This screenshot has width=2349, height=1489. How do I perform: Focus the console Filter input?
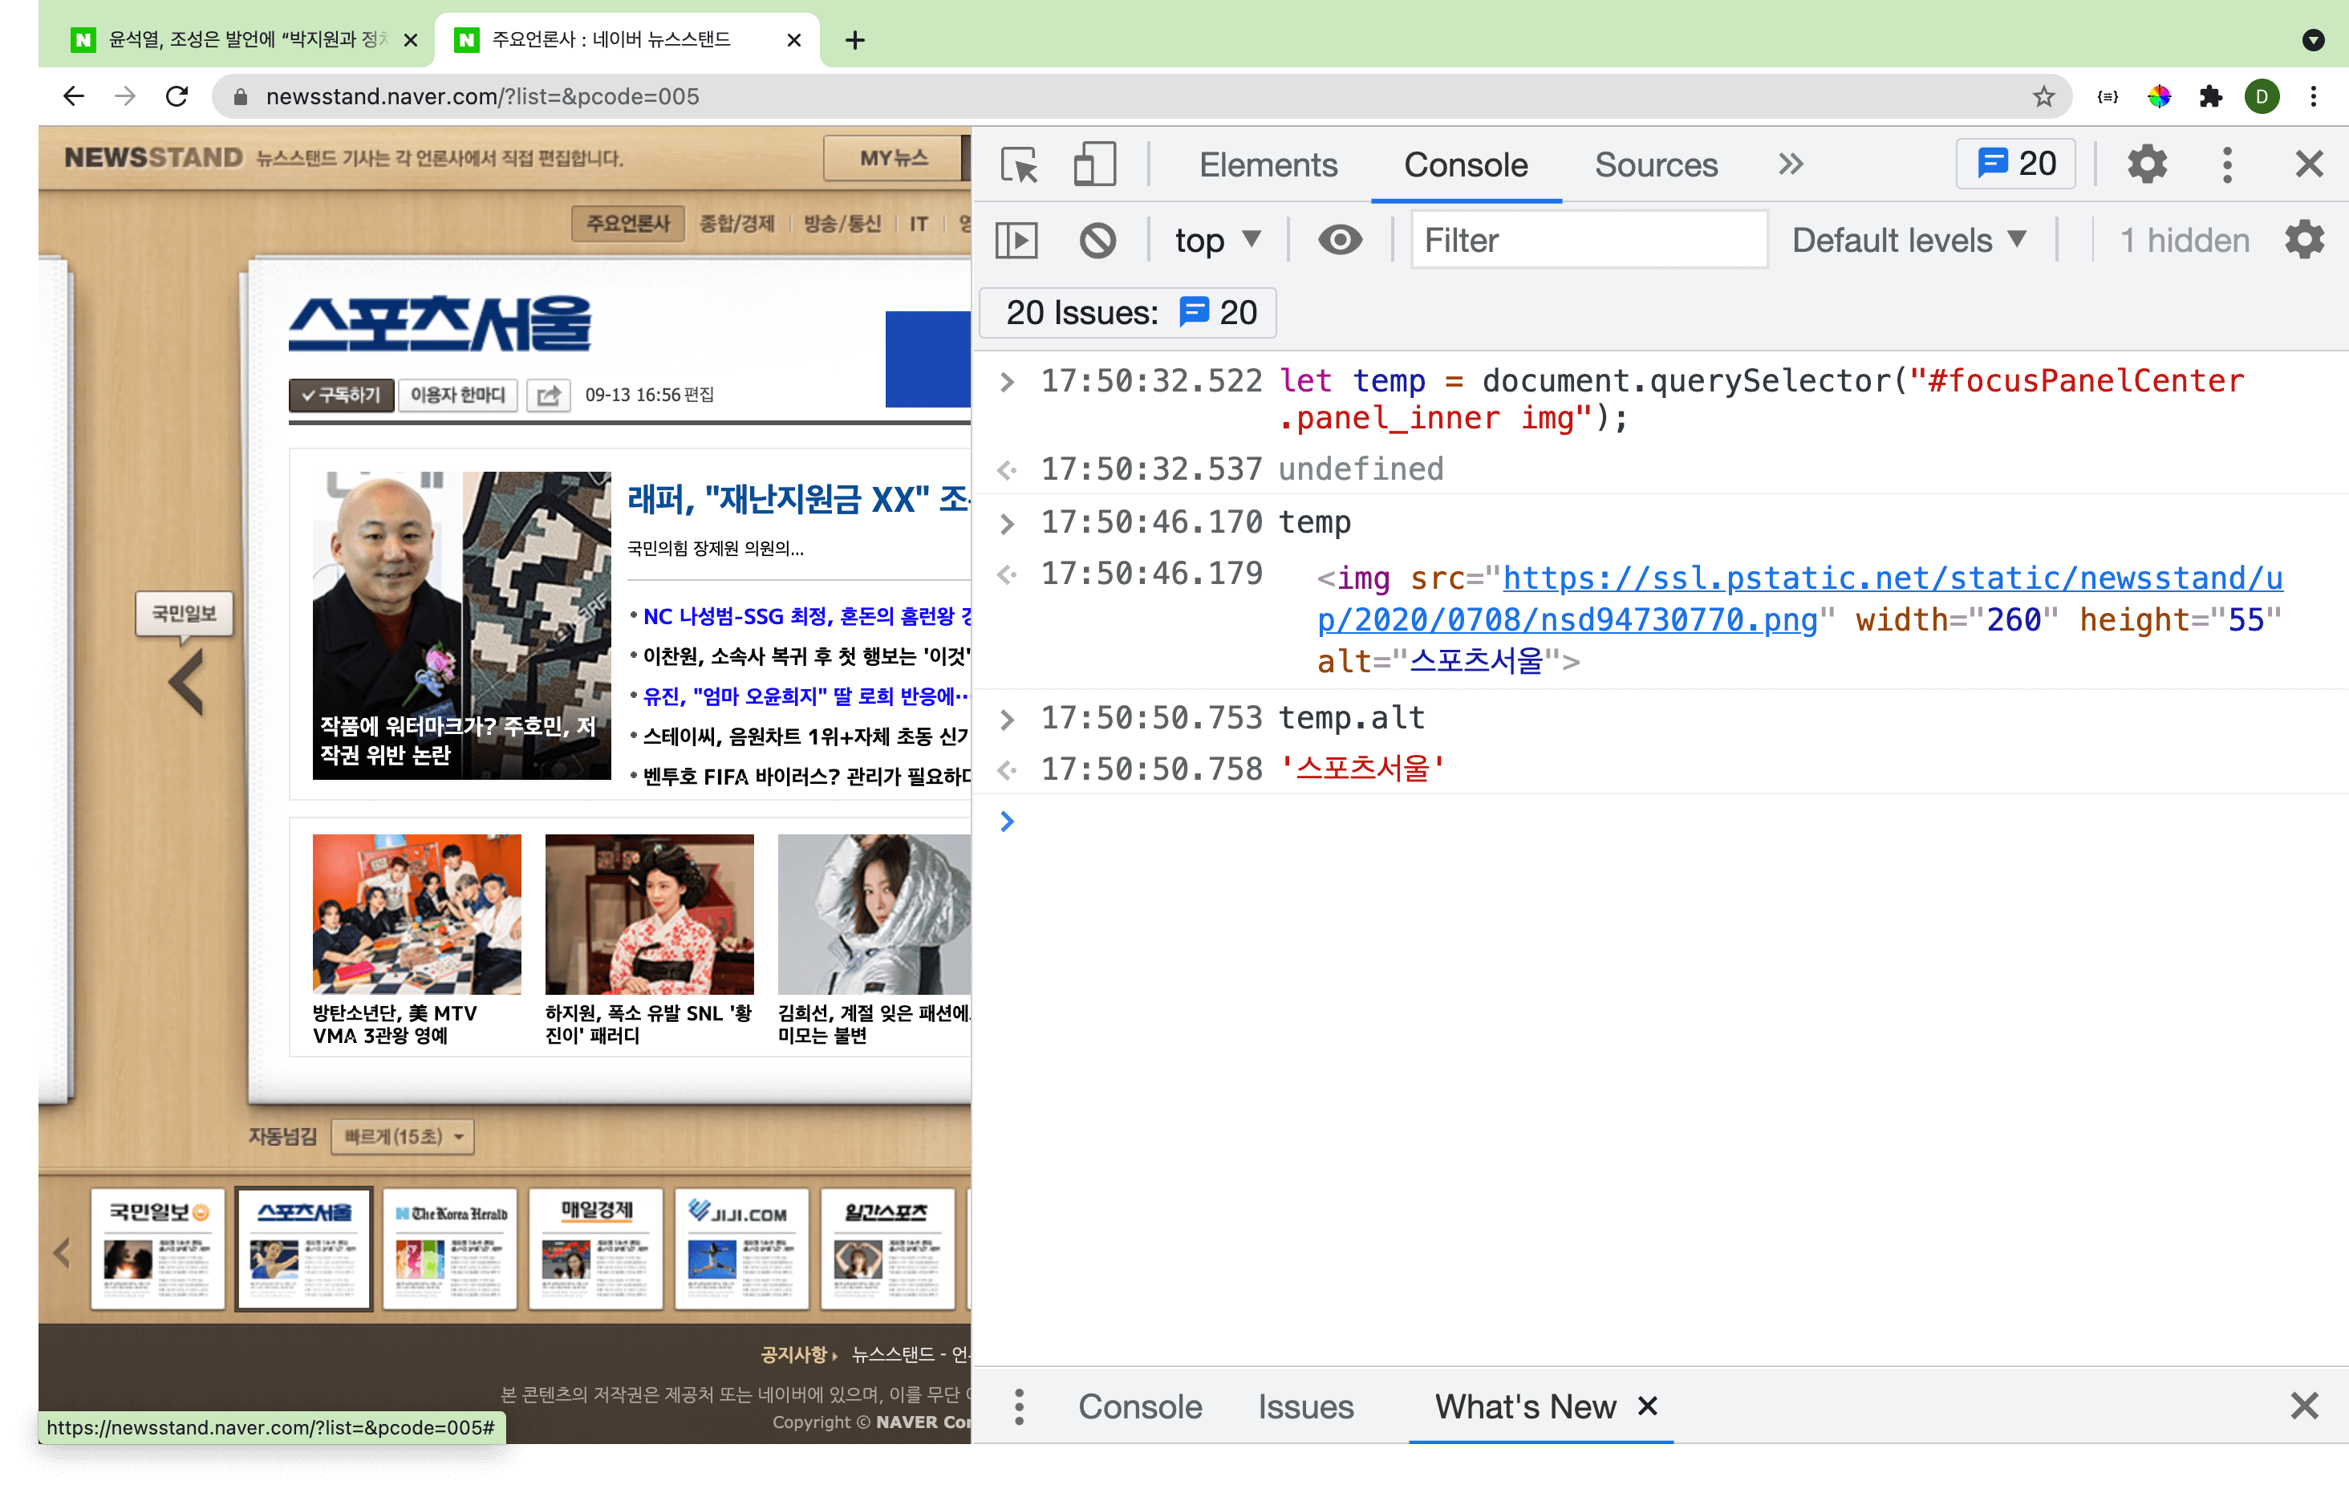pos(1589,240)
